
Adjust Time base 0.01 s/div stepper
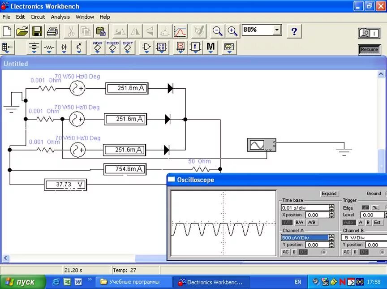pyautogui.click(x=331, y=207)
